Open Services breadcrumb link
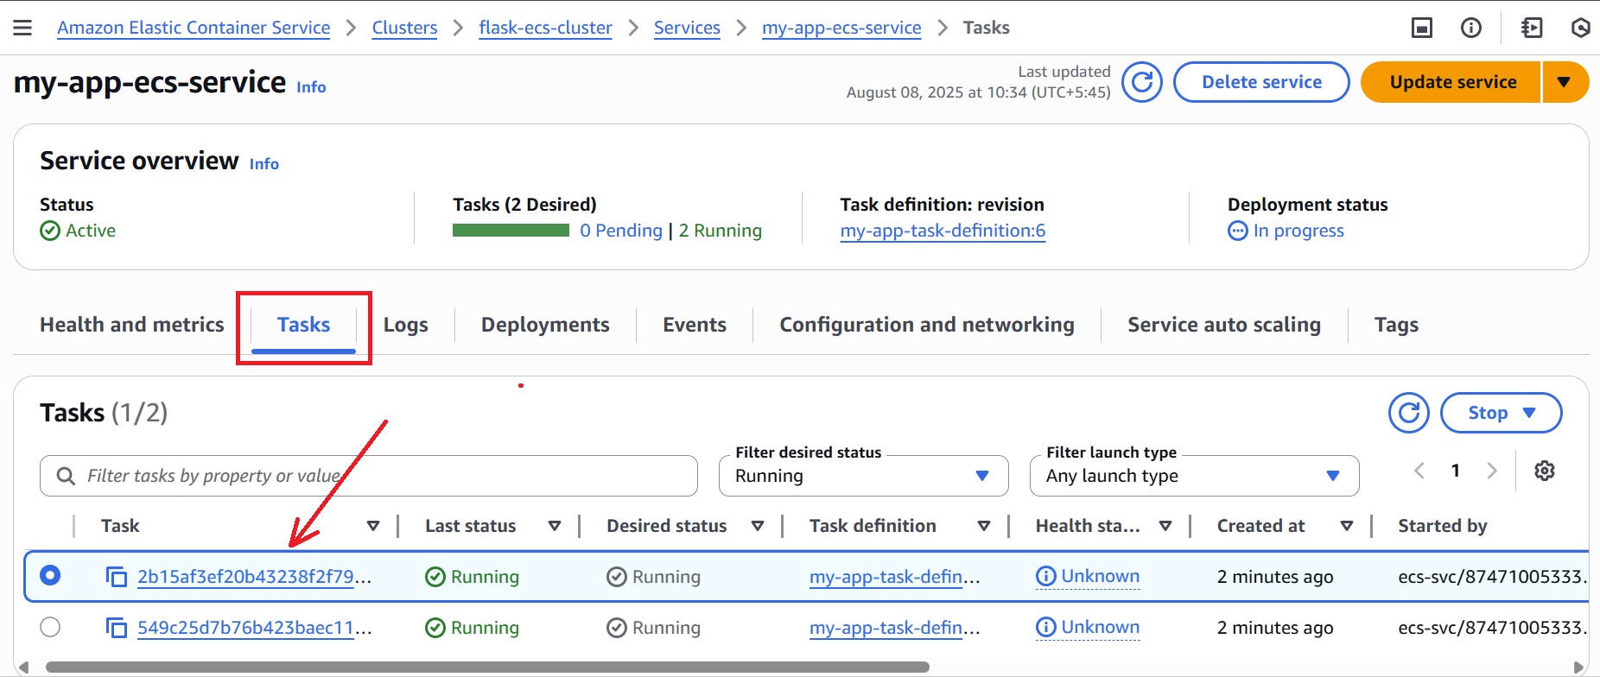Image resolution: width=1600 pixels, height=677 pixels. (687, 28)
